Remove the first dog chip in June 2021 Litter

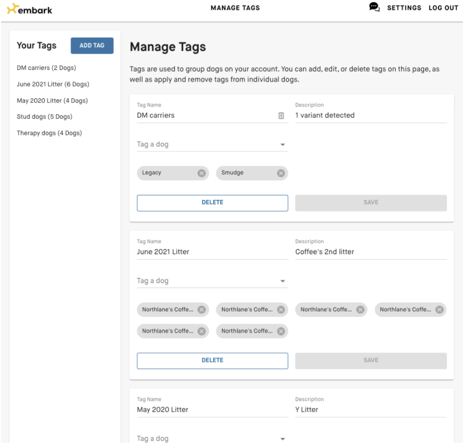(201, 310)
